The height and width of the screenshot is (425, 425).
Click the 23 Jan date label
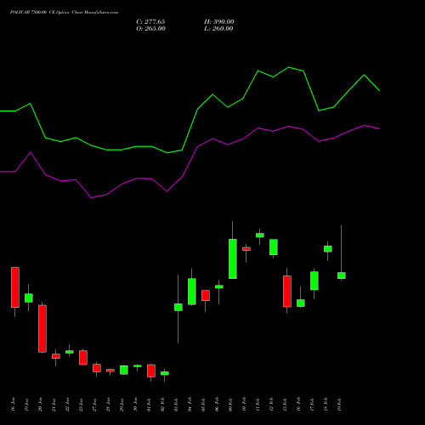[82, 405]
